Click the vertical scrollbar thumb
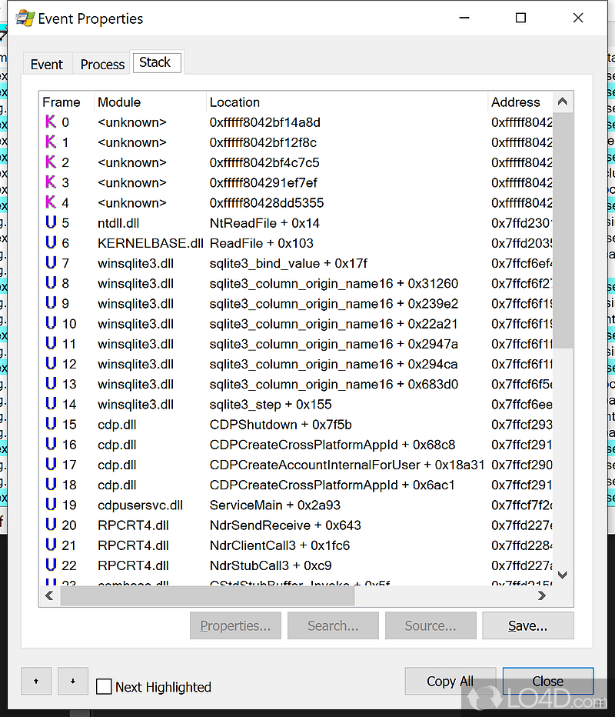The image size is (615, 717). click(x=563, y=230)
